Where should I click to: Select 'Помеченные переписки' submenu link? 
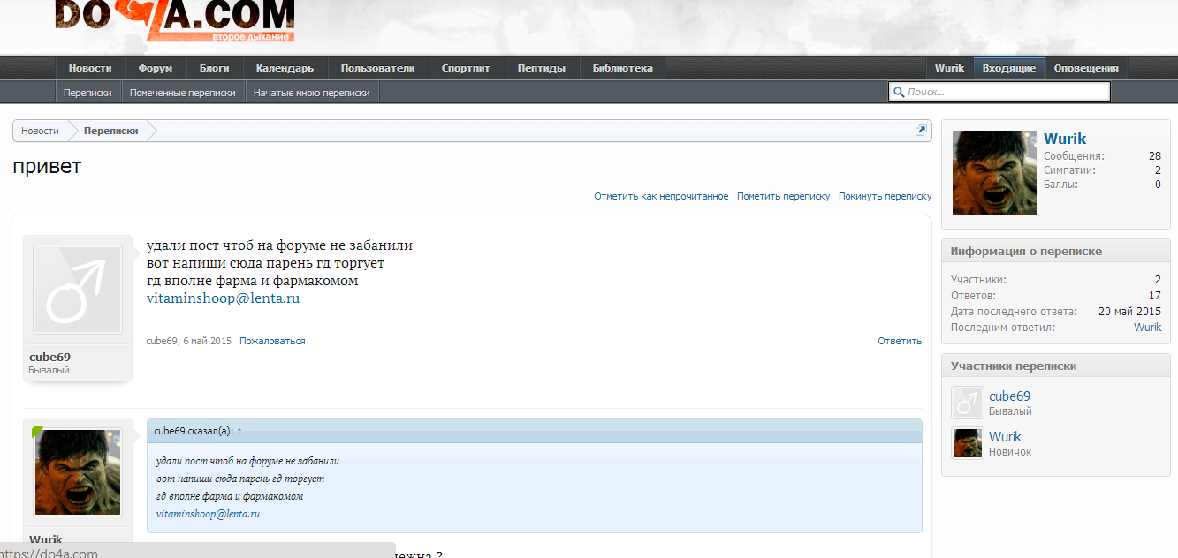coord(183,92)
